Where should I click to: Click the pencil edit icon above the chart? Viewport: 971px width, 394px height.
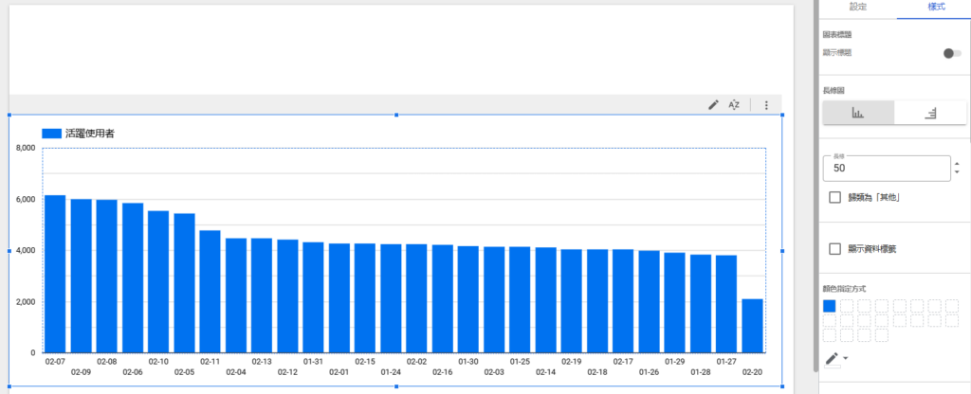click(714, 105)
